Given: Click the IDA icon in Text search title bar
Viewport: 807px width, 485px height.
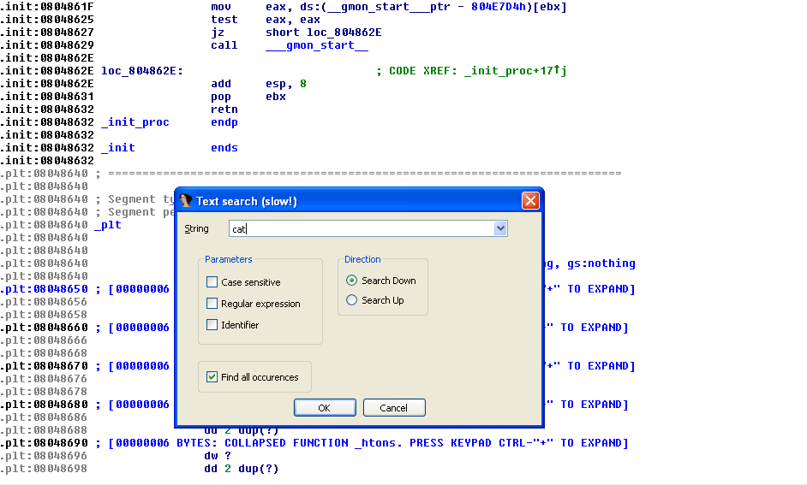Looking at the screenshot, I should (186, 201).
